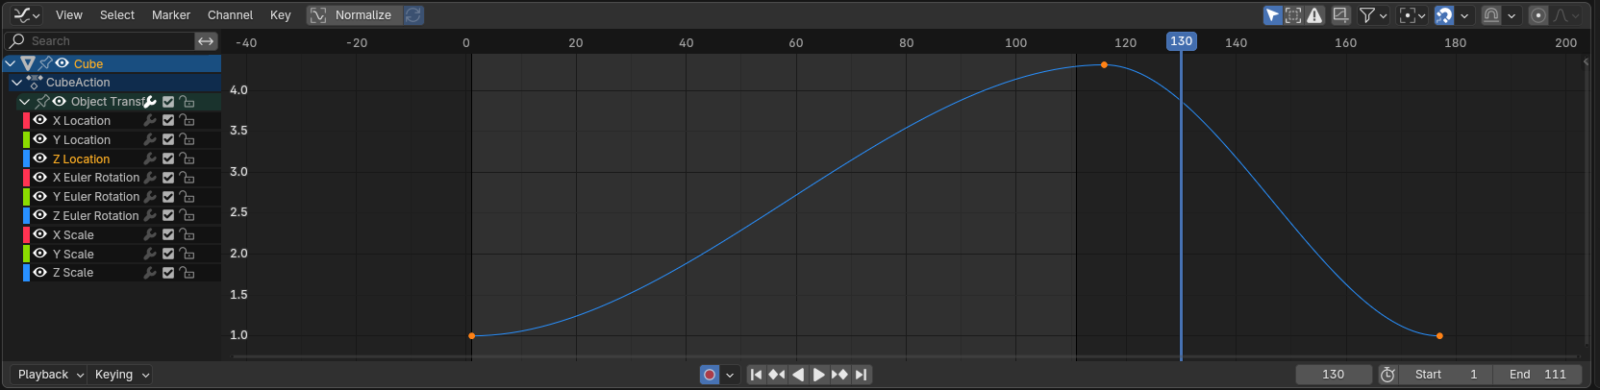This screenshot has height=390, width=1600.
Task: Select the Y Euler Rotation channel
Action: [96, 197]
